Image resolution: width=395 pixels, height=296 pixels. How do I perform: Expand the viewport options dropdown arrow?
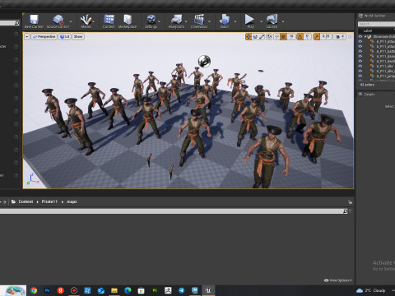tap(27, 36)
